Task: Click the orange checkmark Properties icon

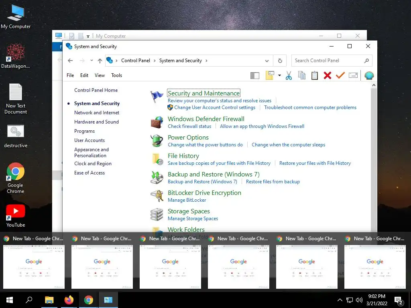Action: pyautogui.click(x=340, y=75)
